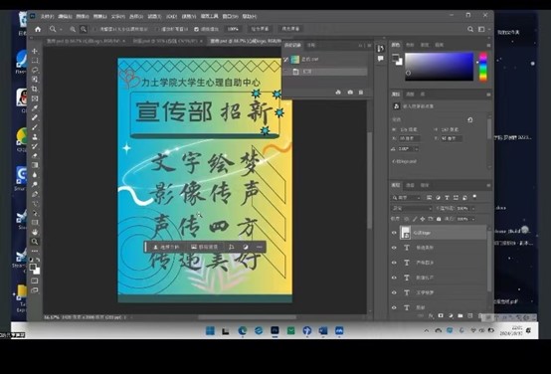The image size is (551, 374).
Task: Click the new group folder icon
Action: click(x=460, y=315)
